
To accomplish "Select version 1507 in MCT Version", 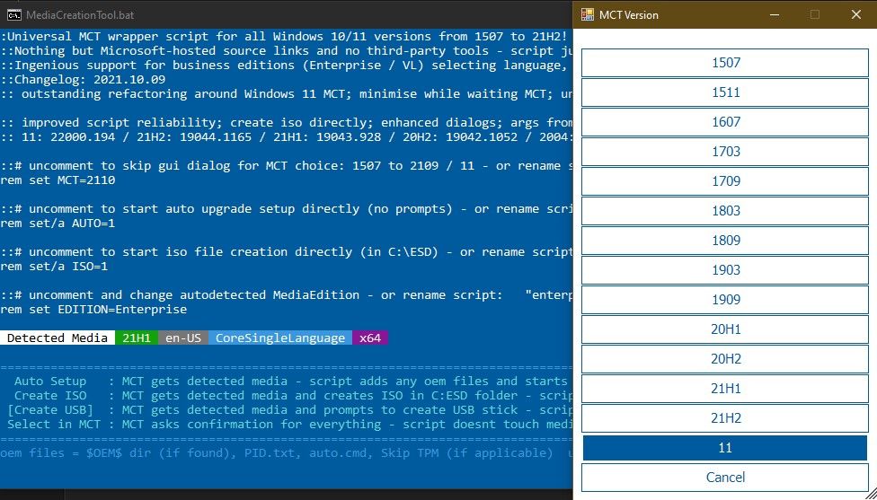I will [x=725, y=63].
